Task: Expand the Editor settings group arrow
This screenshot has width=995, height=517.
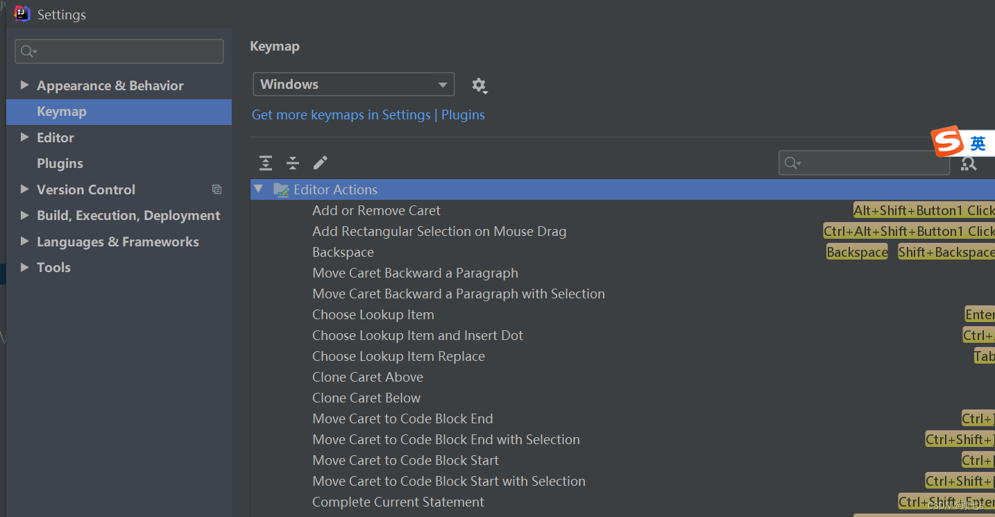Action: click(x=25, y=137)
